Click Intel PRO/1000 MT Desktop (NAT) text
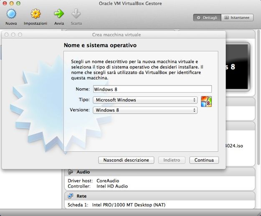 coord(129,205)
